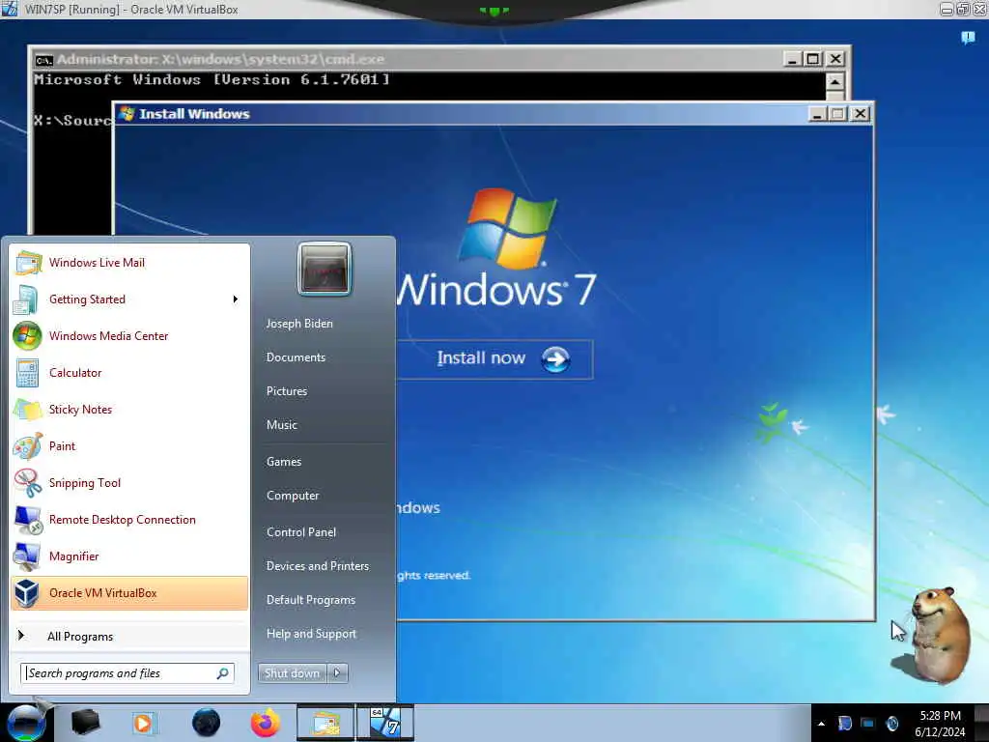Click the Shut down button
The width and height of the screenshot is (989, 742).
(x=292, y=673)
